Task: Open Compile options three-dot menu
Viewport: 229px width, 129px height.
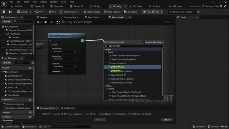Action: pyautogui.click(x=30, y=12)
